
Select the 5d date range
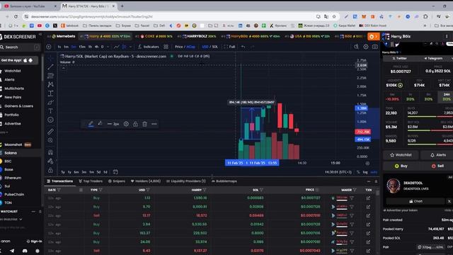(98, 172)
